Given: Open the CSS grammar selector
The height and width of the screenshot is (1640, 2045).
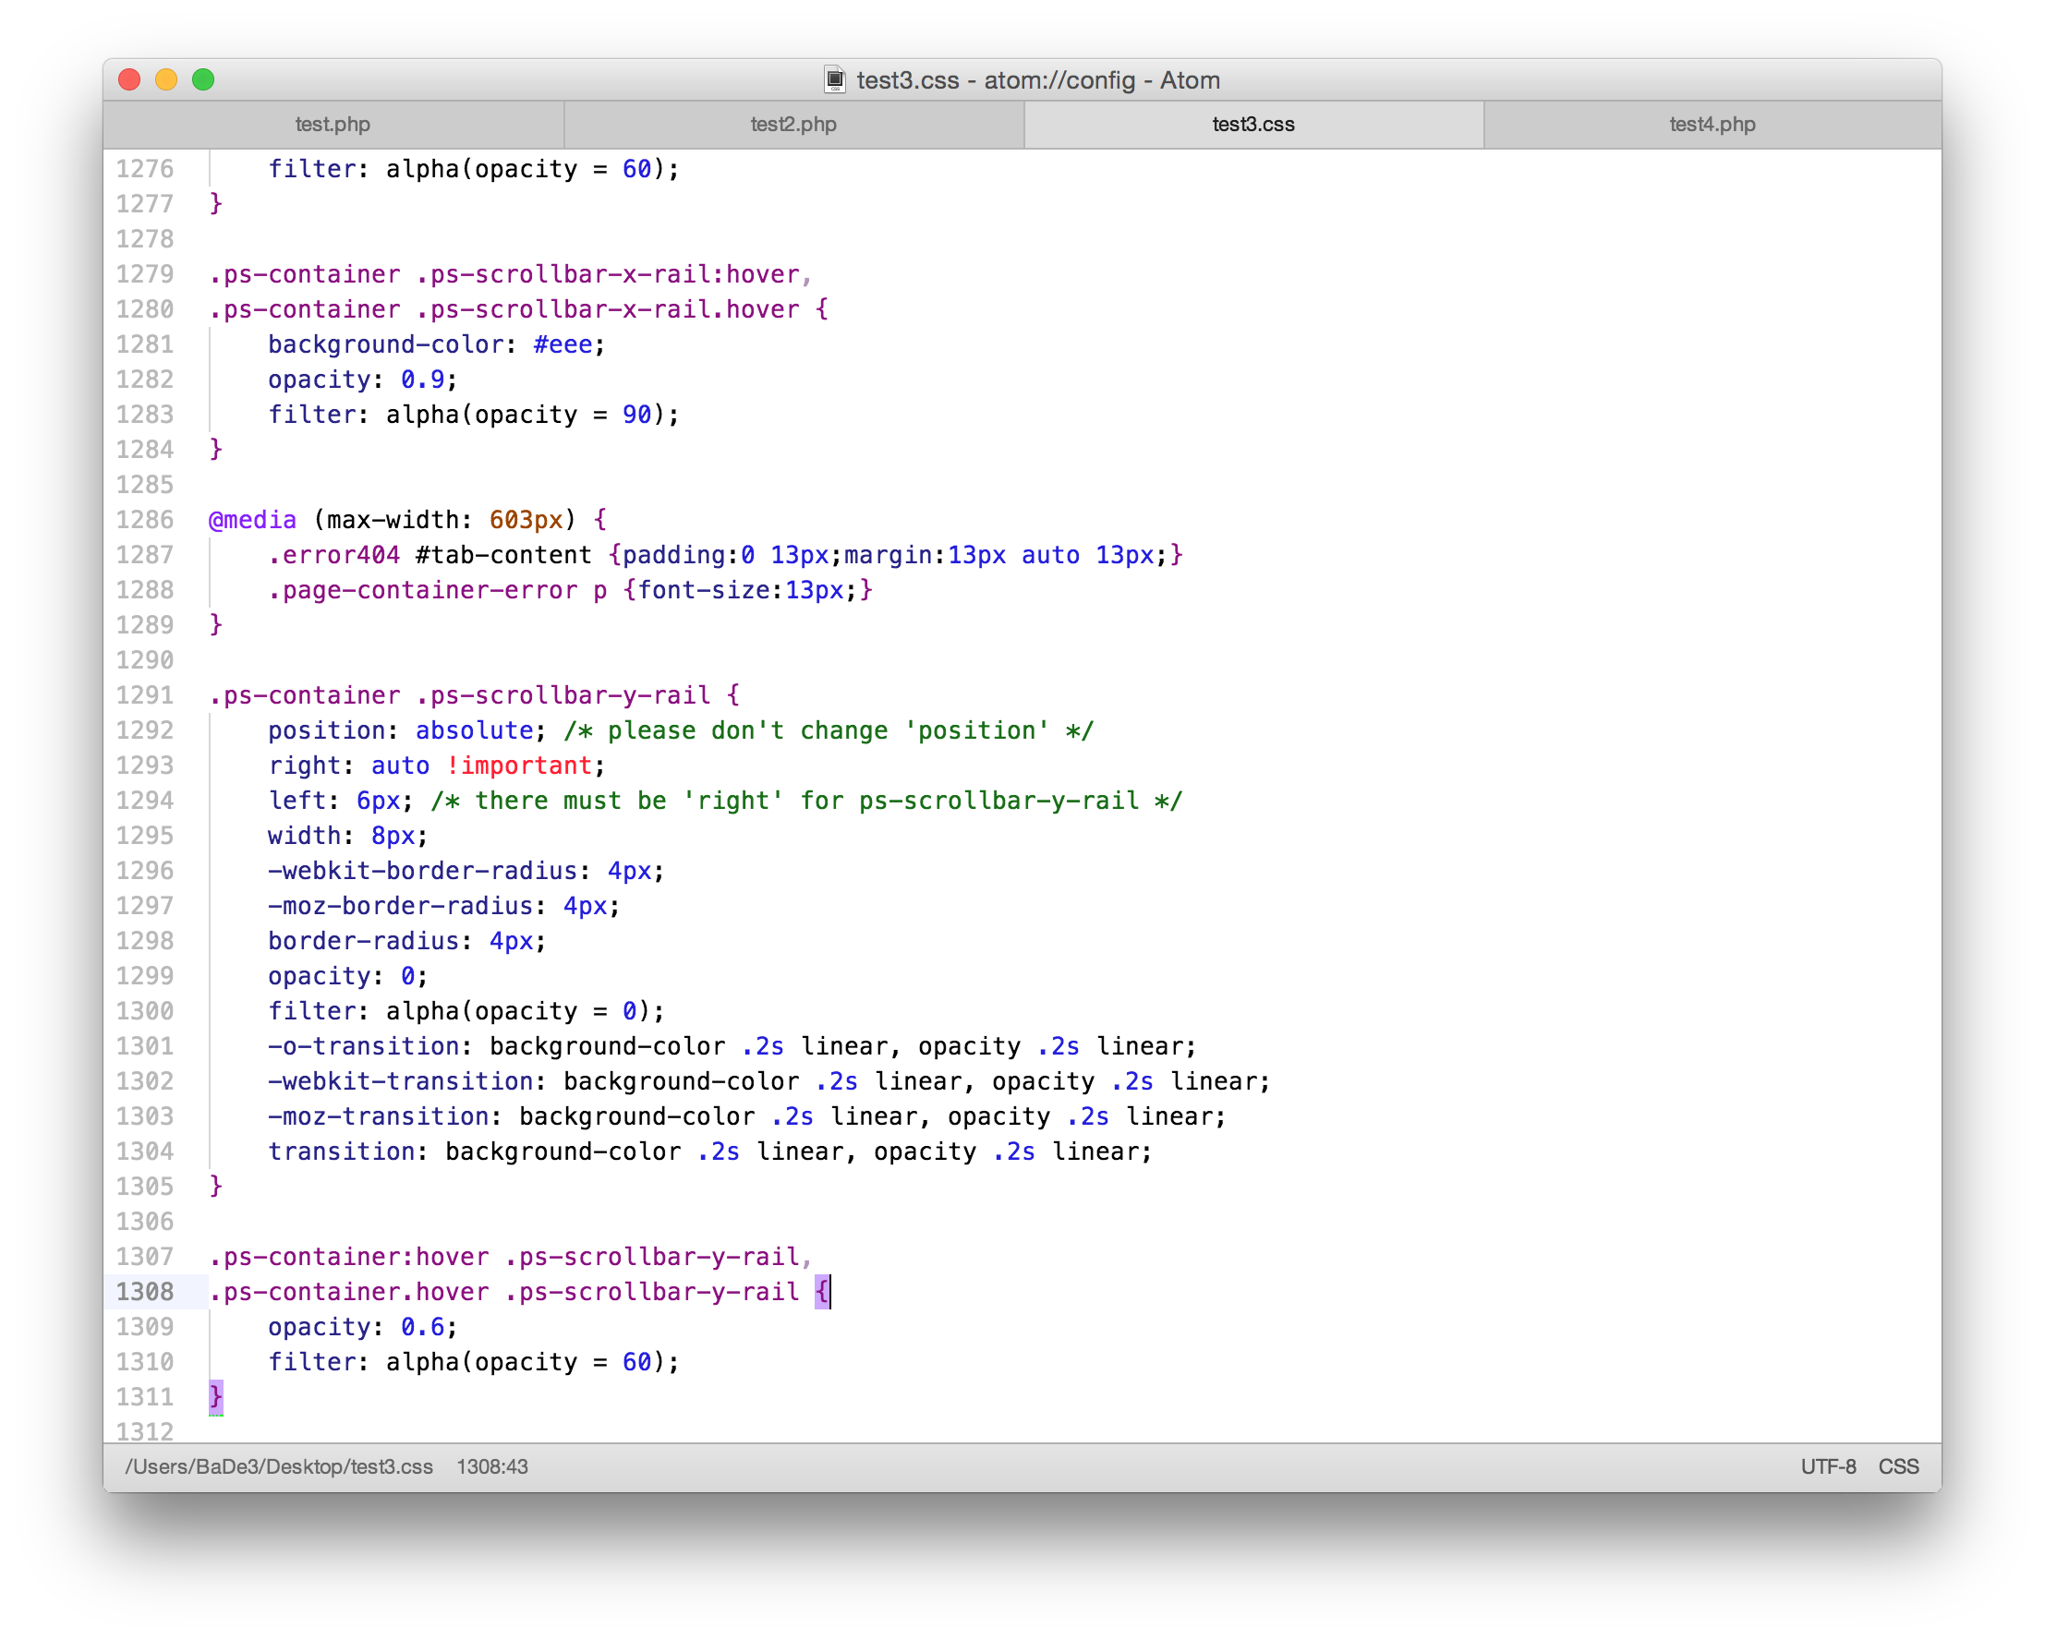Looking at the screenshot, I should pos(1898,1466).
